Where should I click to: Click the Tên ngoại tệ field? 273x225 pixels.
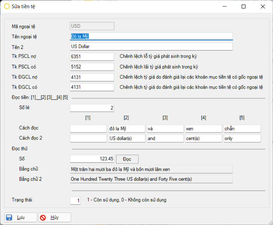coord(151,36)
